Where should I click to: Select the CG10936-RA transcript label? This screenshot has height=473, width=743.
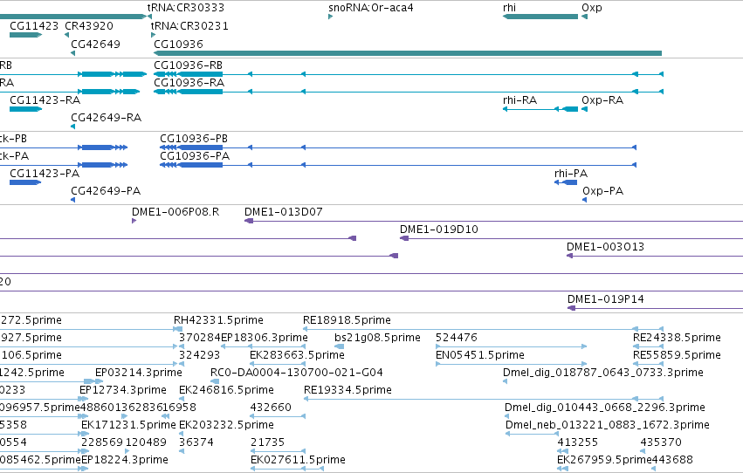point(189,82)
